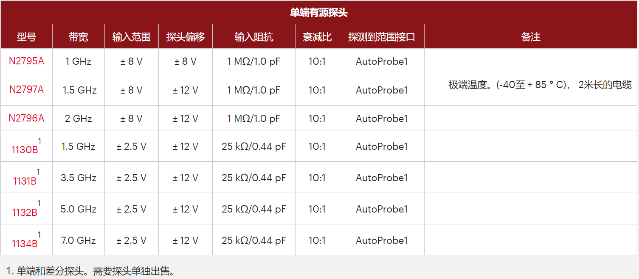Select the 备注 column header

[530, 37]
